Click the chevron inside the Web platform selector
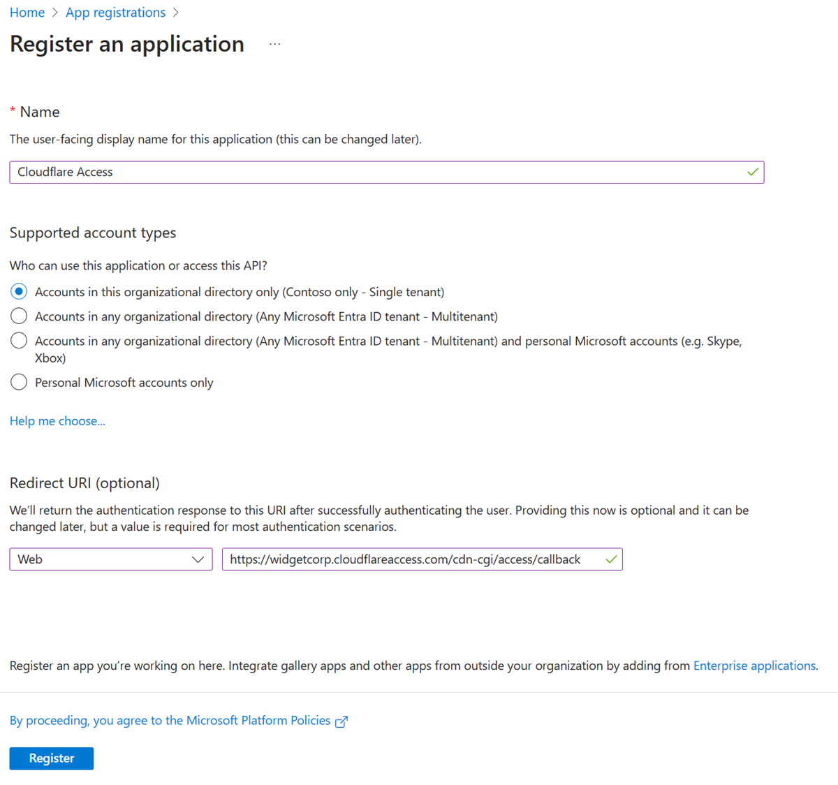838x785 pixels. [198, 559]
